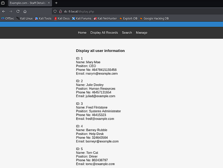The width and height of the screenshot is (223, 168).
Task: Click the browser forward arrow
Action: [x=11, y=11]
